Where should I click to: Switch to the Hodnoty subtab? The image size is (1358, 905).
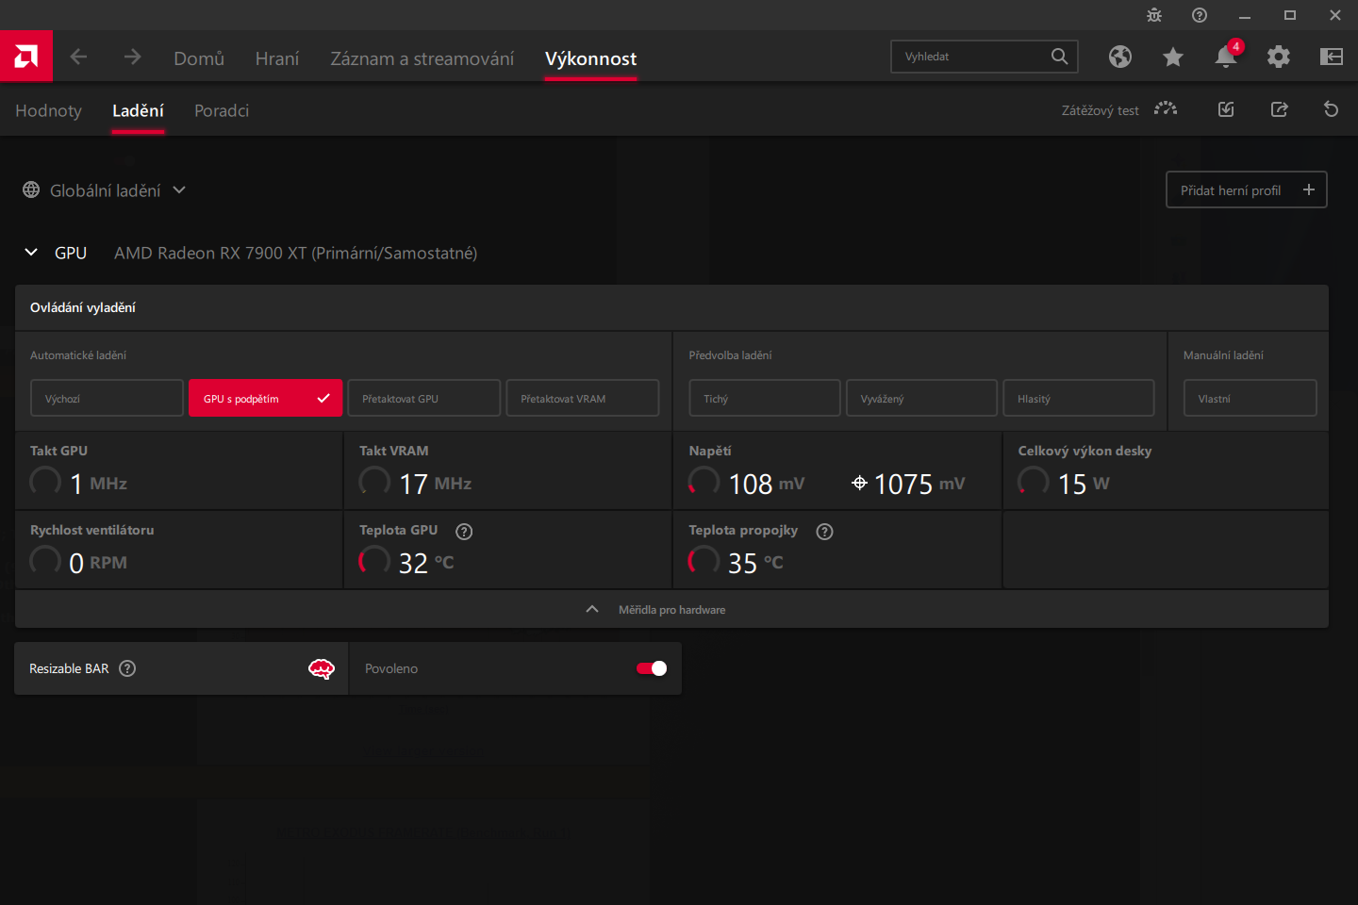click(x=49, y=110)
